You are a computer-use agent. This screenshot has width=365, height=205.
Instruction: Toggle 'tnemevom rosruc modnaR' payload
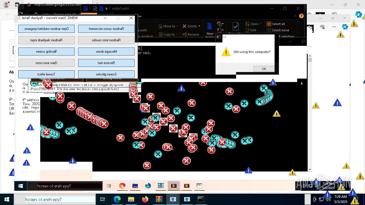(106, 29)
